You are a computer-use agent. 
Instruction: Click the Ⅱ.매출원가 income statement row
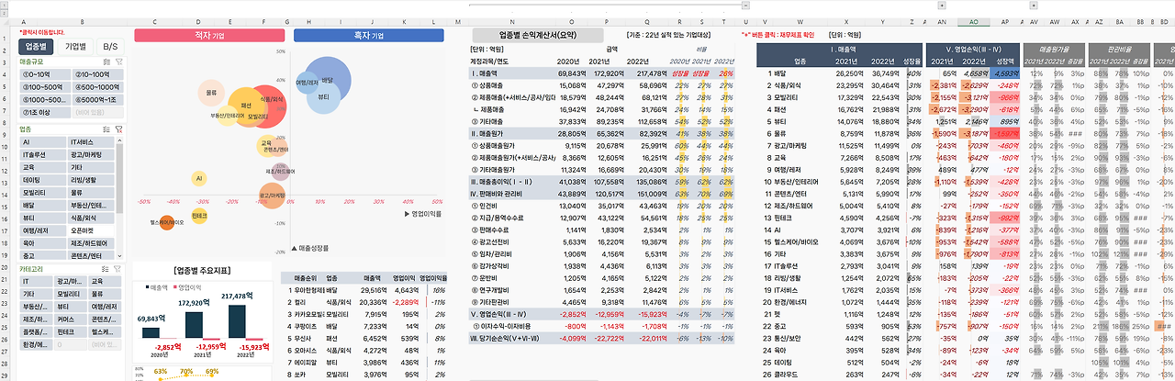[x=601, y=133]
